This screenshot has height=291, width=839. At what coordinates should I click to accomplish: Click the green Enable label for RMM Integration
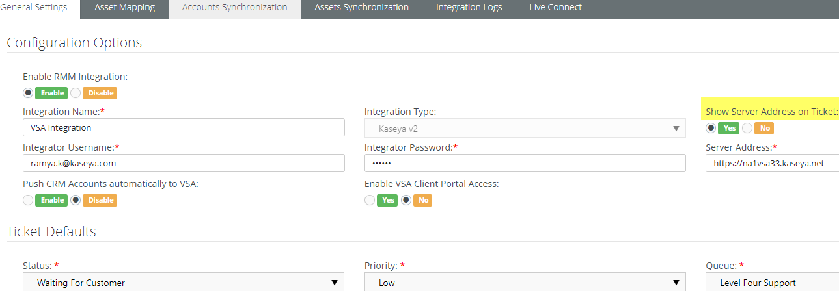[x=51, y=93]
